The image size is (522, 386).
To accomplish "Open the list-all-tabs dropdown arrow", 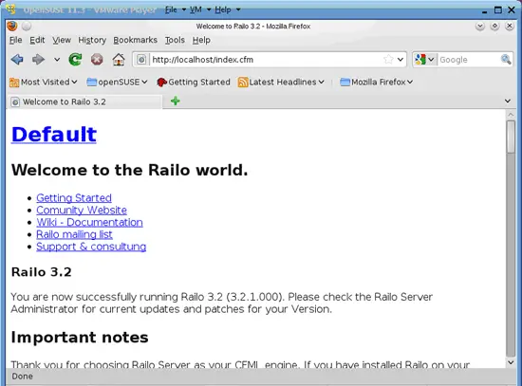I will pos(508,101).
